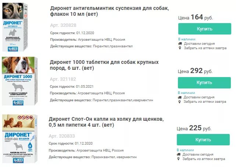The width and height of the screenshot is (236, 167).
Task: Click article number Арт. 321182
Action: (x=63, y=79)
